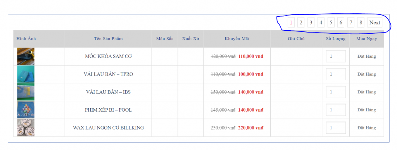Select the Khuyến Mãi column header
Viewport: 397px width, 150px height.
[237, 39]
